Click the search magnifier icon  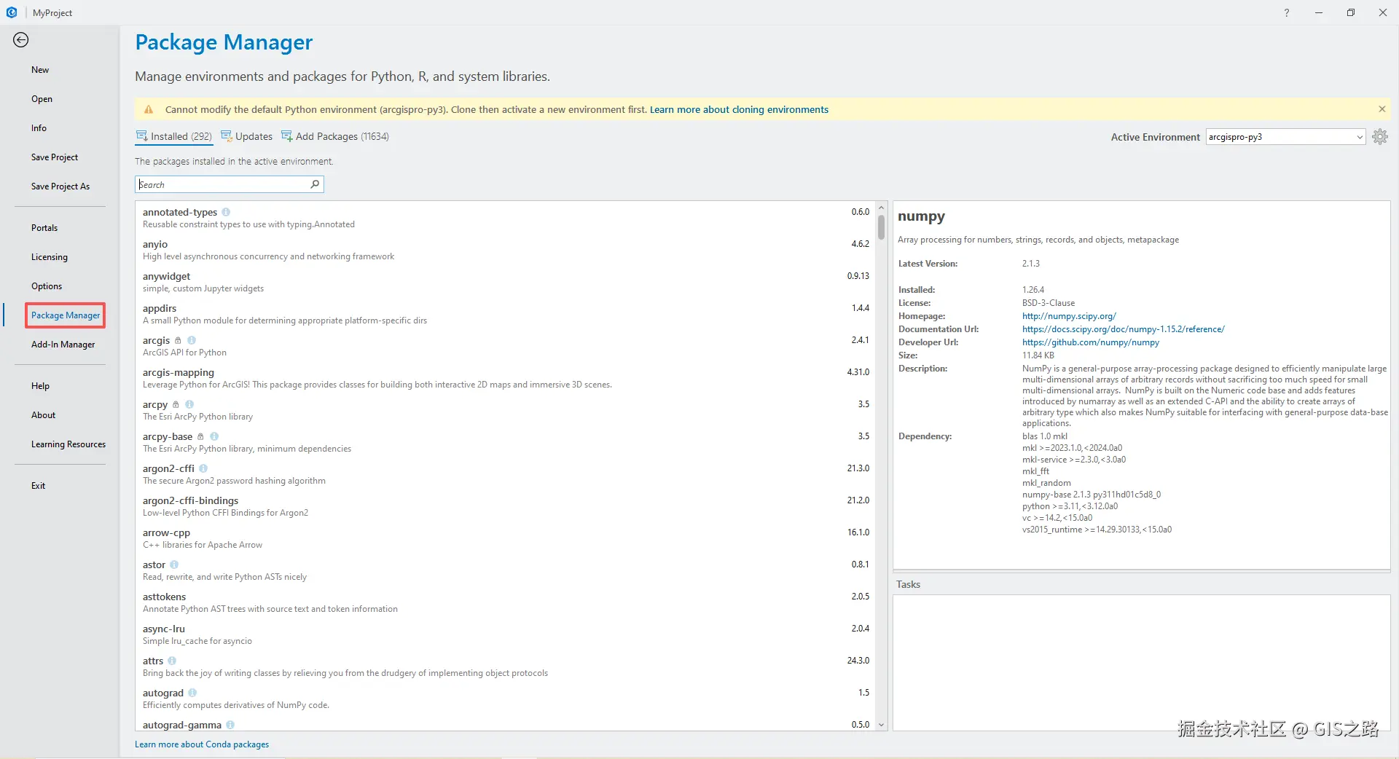tap(315, 184)
